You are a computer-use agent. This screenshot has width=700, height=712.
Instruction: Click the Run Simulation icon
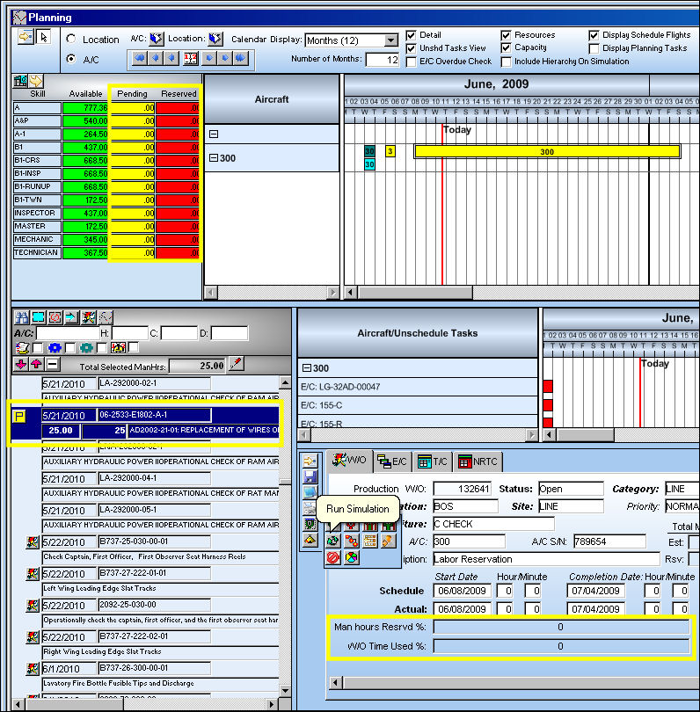pyautogui.click(x=333, y=541)
